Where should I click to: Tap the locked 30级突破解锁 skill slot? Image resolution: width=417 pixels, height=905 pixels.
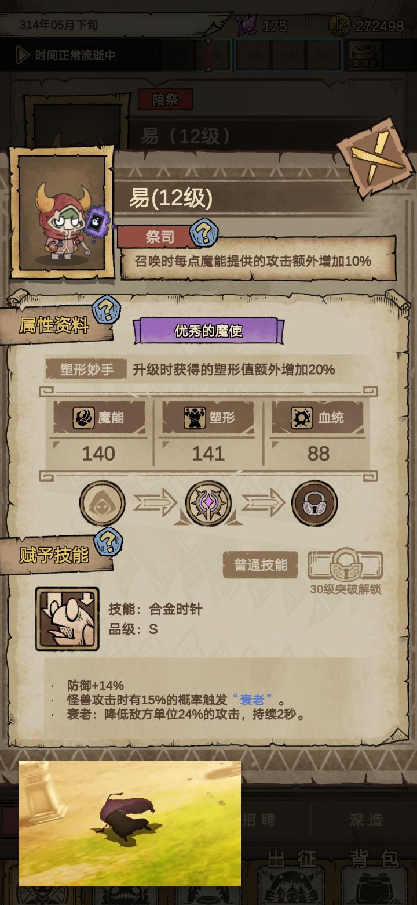click(345, 565)
